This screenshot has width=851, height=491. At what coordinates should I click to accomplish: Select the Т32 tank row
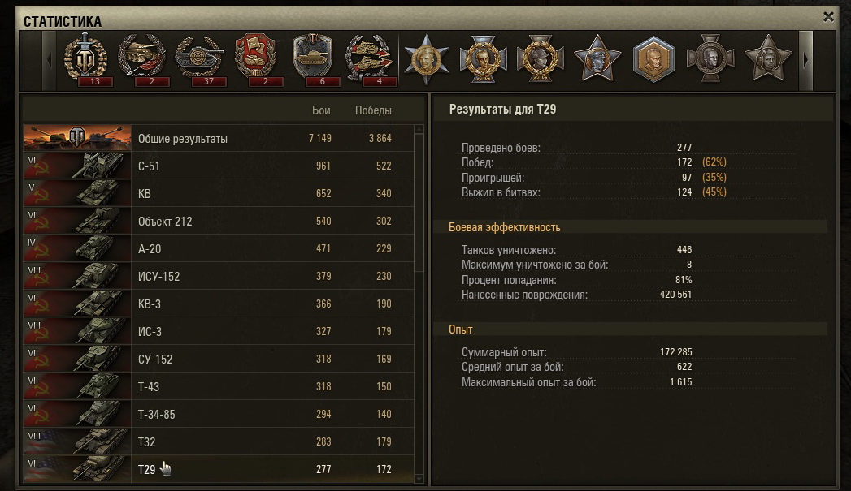click(x=218, y=441)
